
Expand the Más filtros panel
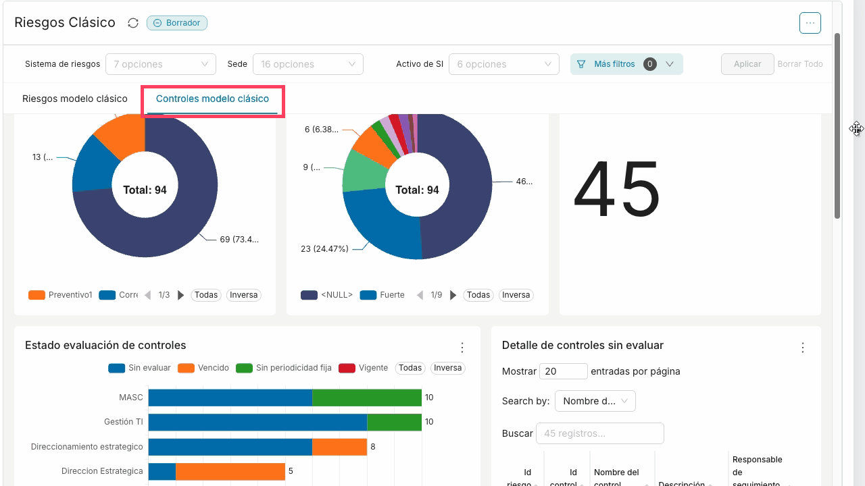(626, 64)
